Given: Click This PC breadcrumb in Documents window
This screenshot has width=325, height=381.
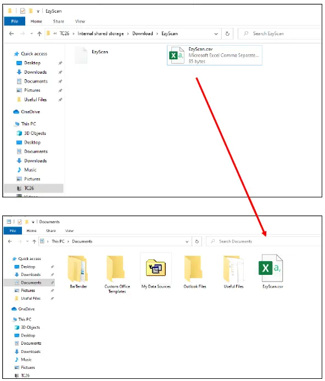Looking at the screenshot, I should tap(58, 241).
